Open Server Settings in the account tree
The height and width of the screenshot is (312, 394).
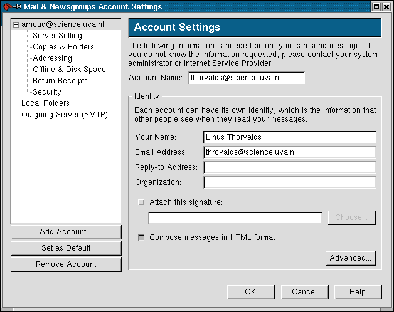59,36
